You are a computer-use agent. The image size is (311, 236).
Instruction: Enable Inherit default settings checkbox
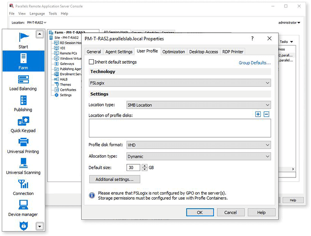click(92, 62)
